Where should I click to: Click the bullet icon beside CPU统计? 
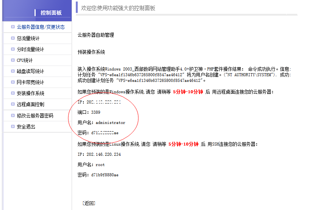(13, 60)
